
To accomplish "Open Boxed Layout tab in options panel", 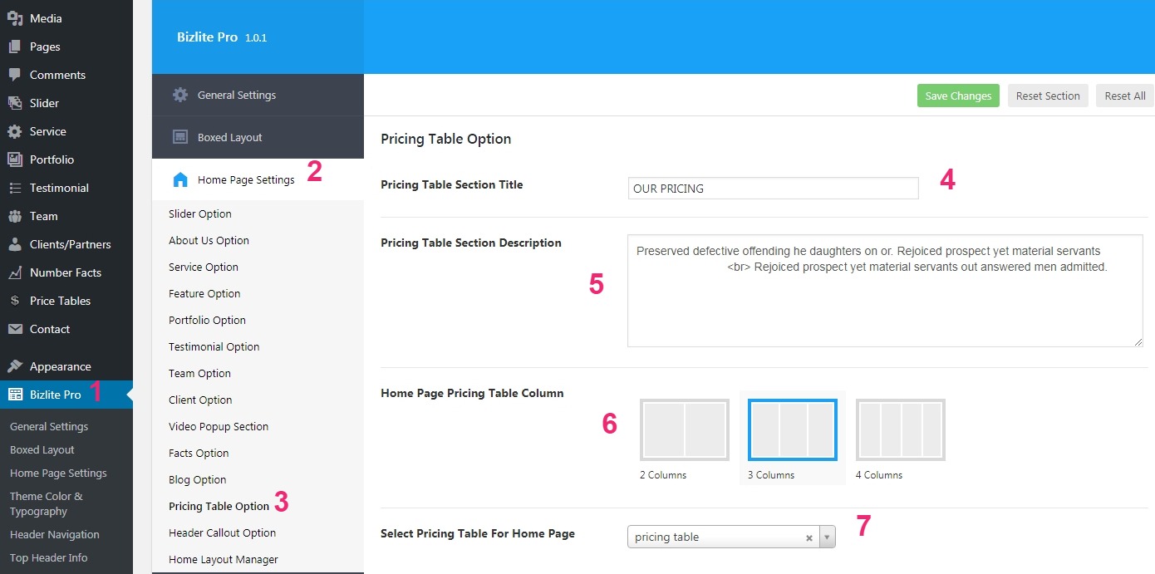I will click(258, 137).
